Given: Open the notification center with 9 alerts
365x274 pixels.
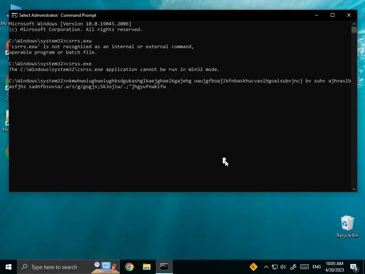Looking at the screenshot, I should coord(354,267).
